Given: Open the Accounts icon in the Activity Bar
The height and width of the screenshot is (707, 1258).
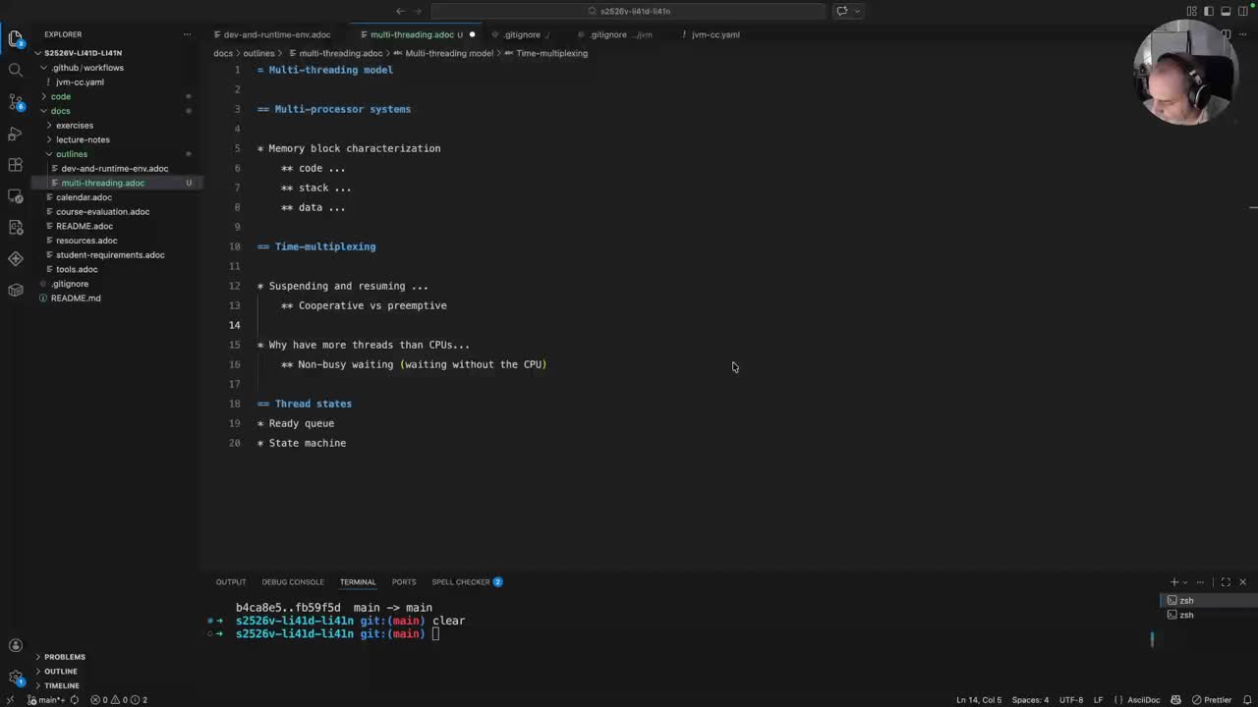Looking at the screenshot, I should (15, 645).
